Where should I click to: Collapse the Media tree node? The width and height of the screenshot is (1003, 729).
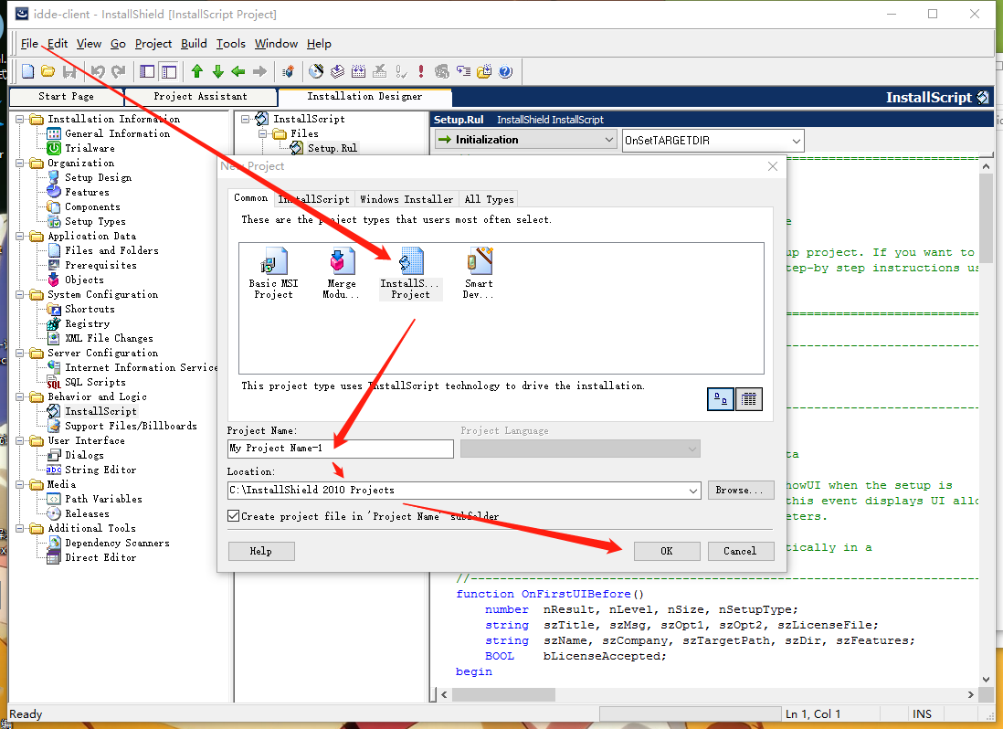[20, 485]
